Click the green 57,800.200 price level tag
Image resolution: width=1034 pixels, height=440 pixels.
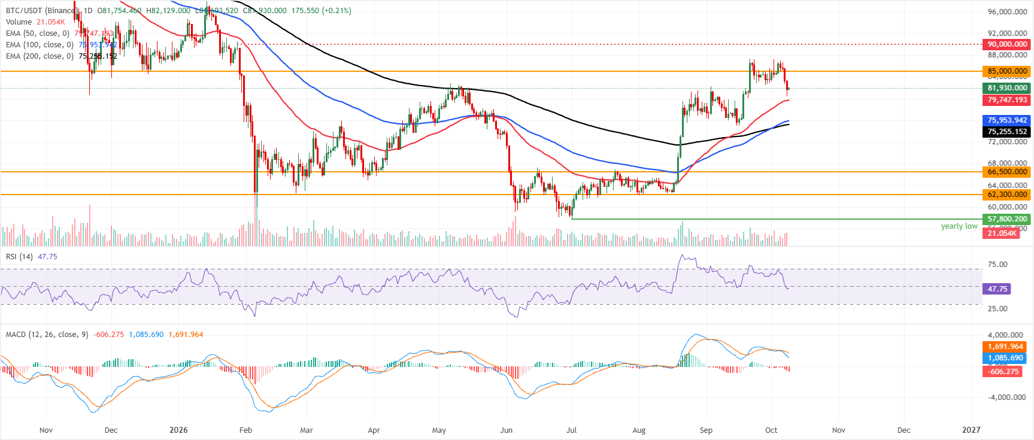point(1007,219)
